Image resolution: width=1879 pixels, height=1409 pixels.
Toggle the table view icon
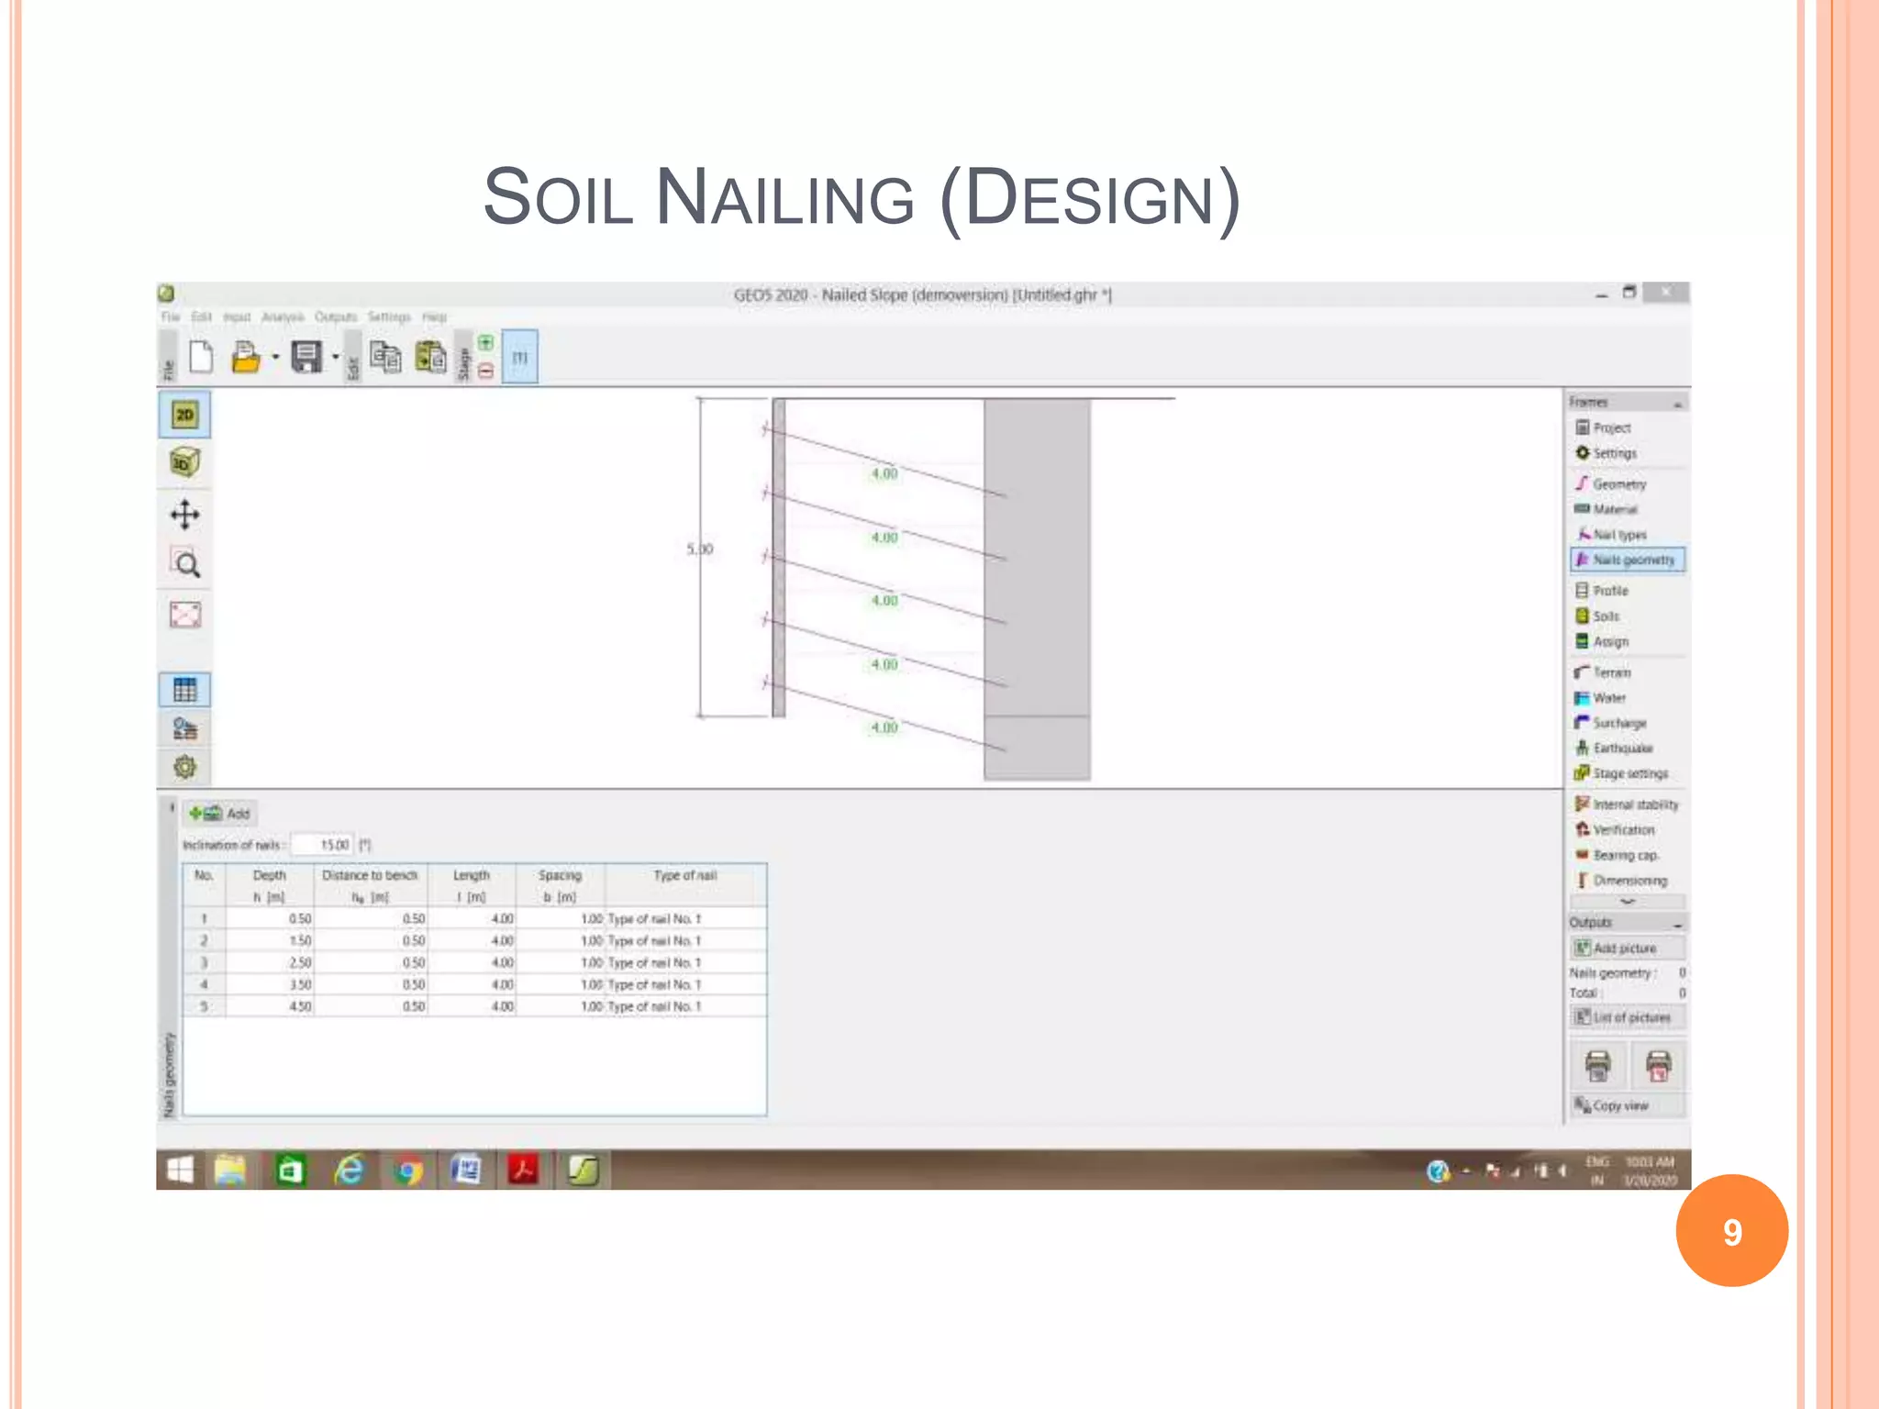click(x=184, y=690)
